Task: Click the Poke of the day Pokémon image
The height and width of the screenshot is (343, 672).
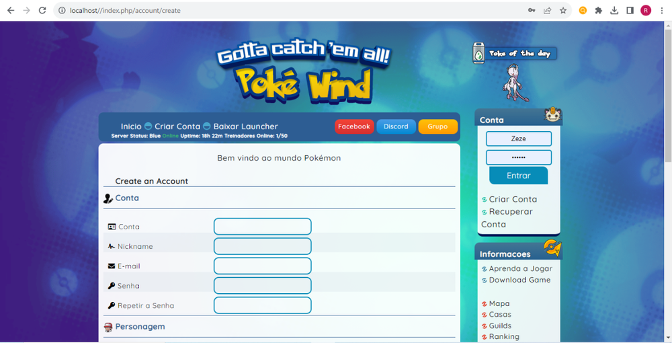Action: point(512,83)
